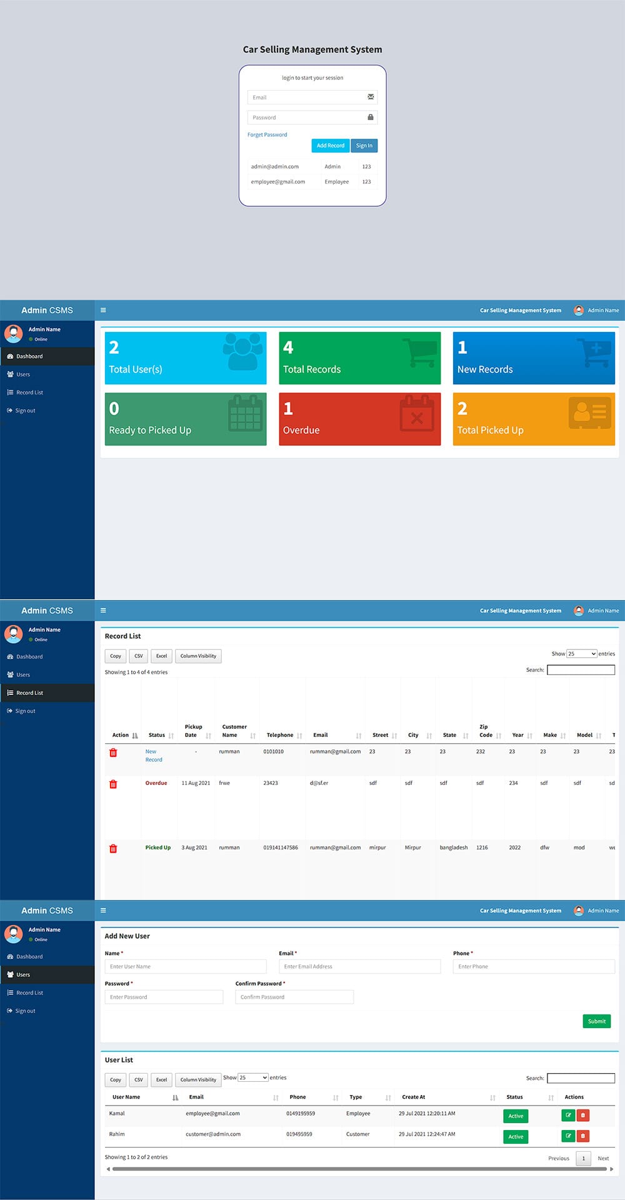Open the Forget Password link

pos(267,135)
